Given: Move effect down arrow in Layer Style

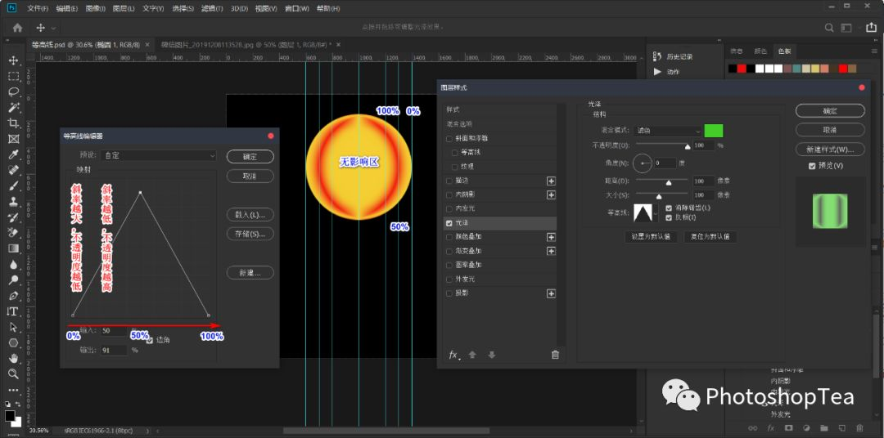Looking at the screenshot, I should 492,355.
